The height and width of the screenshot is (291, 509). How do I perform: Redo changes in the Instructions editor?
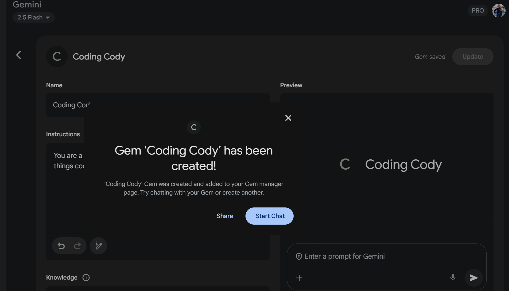77,246
